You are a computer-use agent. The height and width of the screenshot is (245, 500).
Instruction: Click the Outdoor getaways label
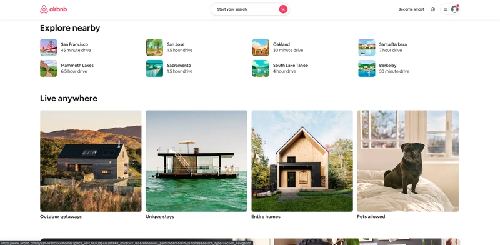61,217
